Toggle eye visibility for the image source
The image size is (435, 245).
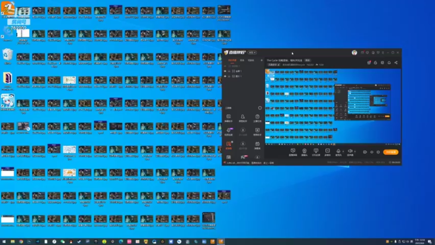(225, 76)
